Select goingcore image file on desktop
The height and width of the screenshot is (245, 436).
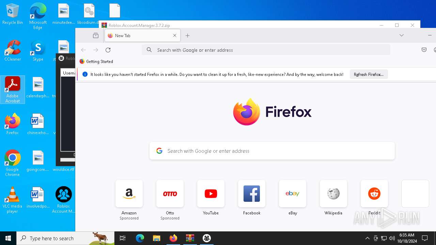38,161
